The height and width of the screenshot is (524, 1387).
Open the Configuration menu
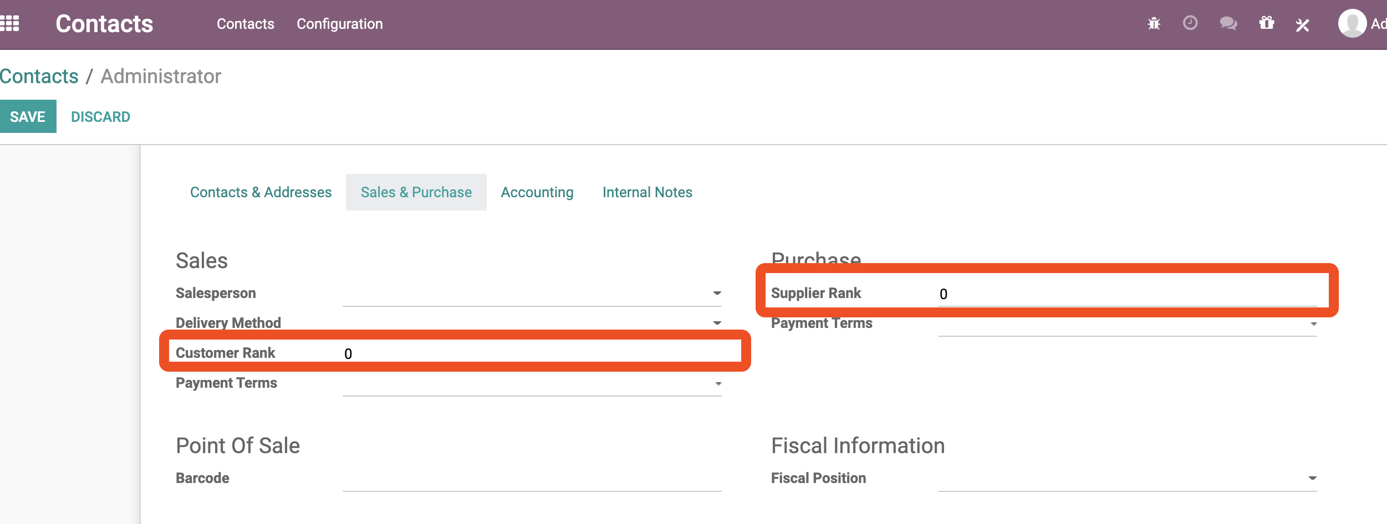pyautogui.click(x=340, y=24)
